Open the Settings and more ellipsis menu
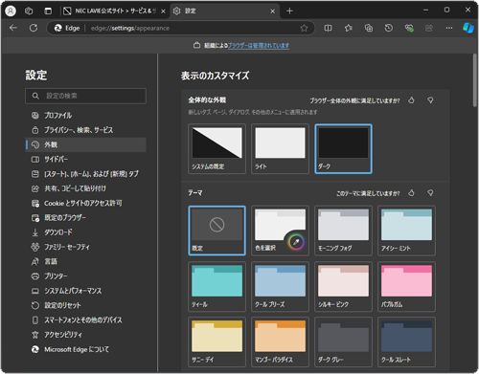This screenshot has height=374, width=479. [449, 28]
